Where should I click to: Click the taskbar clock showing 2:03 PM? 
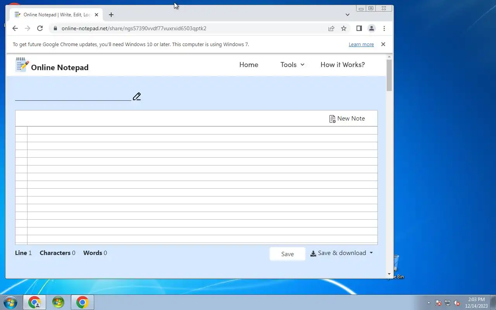tap(476, 303)
